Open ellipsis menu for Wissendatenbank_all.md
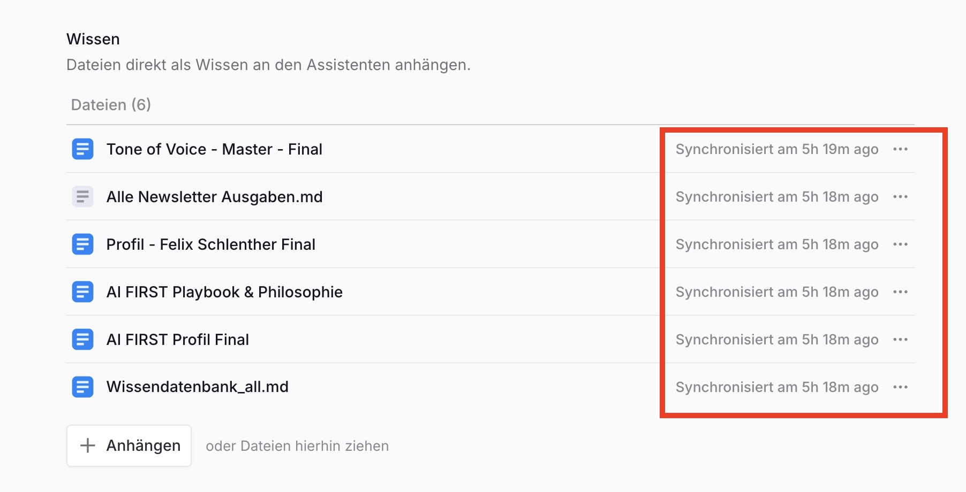 900,387
